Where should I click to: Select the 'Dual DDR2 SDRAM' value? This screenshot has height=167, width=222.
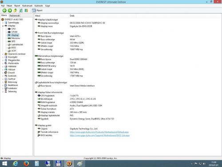[78, 59]
